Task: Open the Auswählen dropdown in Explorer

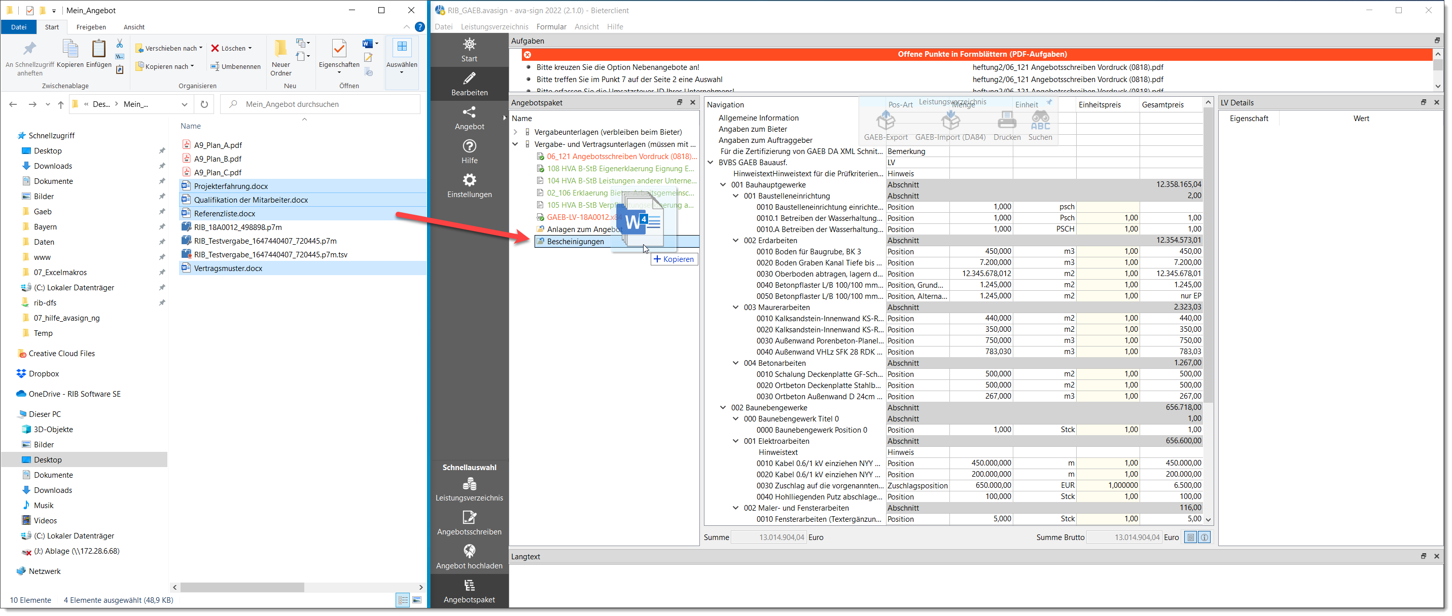Action: (x=401, y=58)
